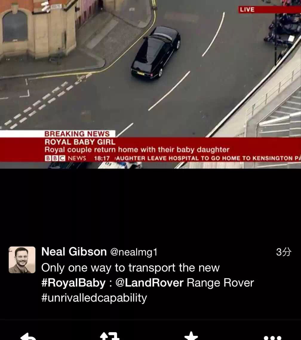The width and height of the screenshot is (301, 340).
Task: Click the scrolling Kensington ticker text
Action: point(208,158)
